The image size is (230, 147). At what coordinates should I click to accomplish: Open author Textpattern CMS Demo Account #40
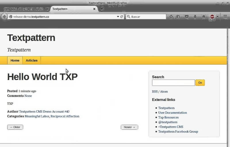pyautogui.click(x=44, y=112)
